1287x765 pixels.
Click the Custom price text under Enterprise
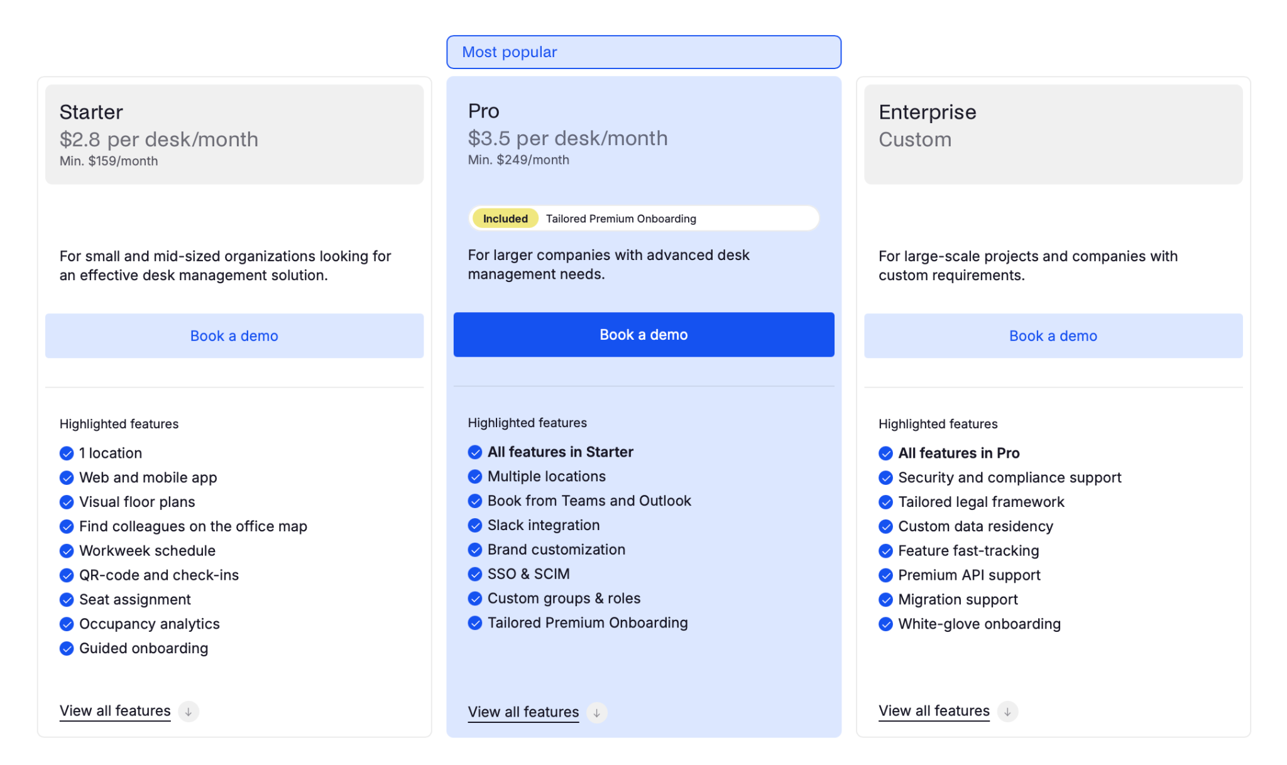click(x=915, y=139)
